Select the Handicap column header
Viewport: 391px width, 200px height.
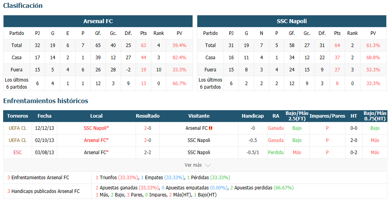(x=253, y=116)
